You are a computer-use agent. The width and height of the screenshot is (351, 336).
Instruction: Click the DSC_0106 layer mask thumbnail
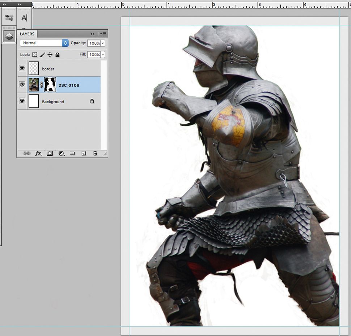pyautogui.click(x=50, y=85)
